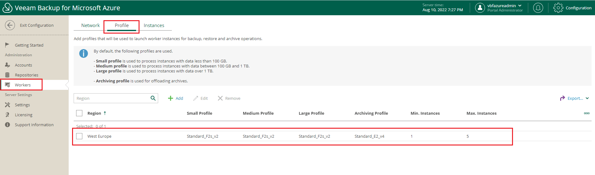Click the Server time display
Viewport: 595px width, 175px height.
(442, 7)
